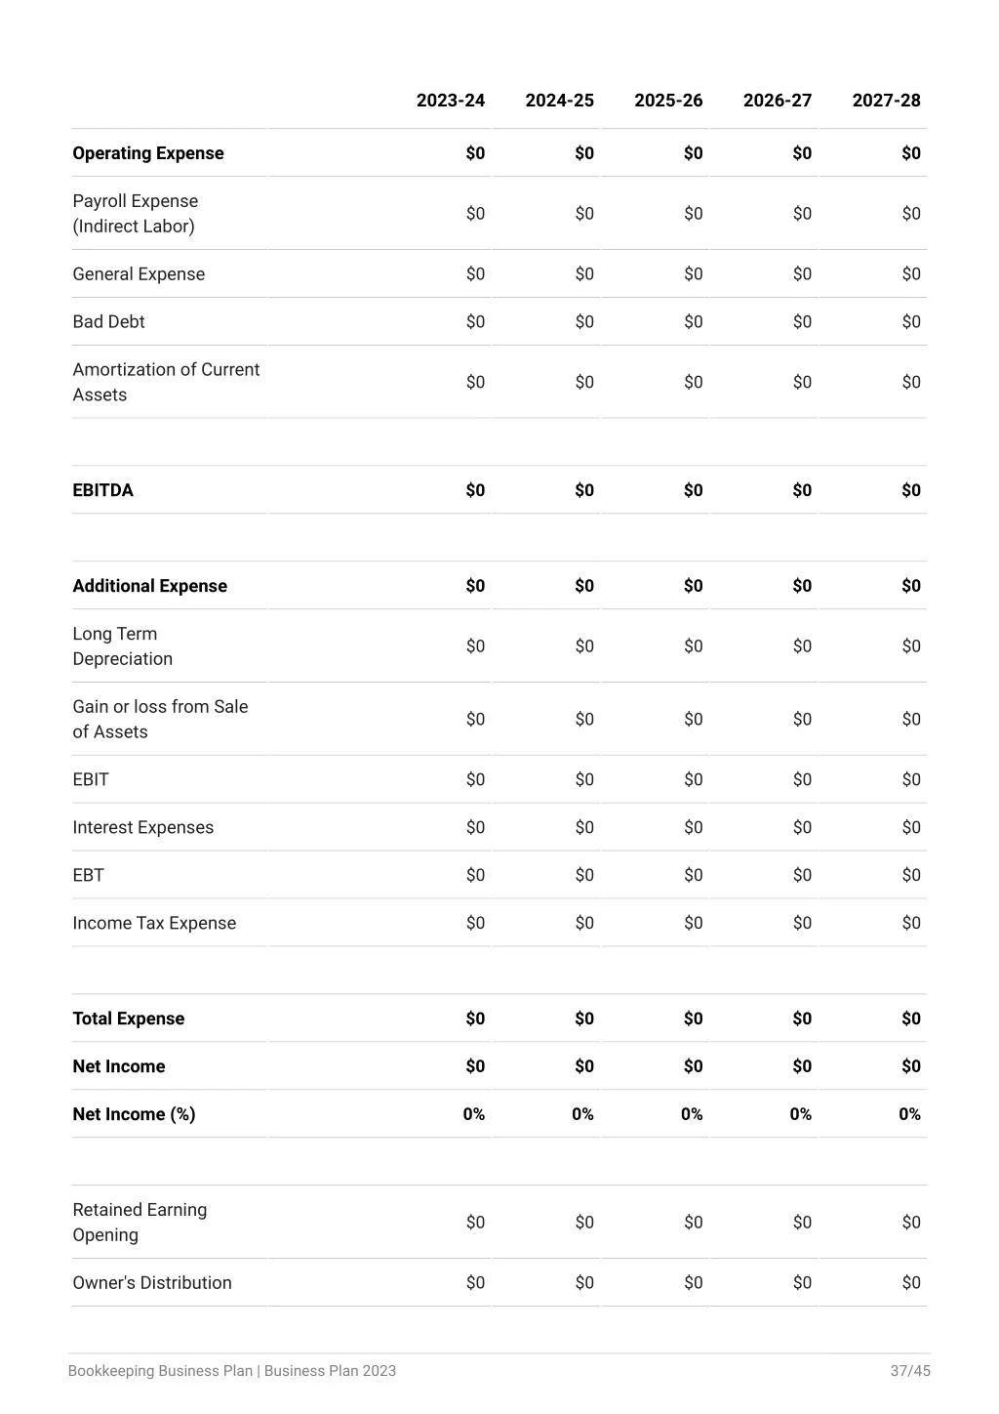The width and height of the screenshot is (999, 1414).
Task: Select Payroll Expense (Indirect Labor) label
Action: pos(136,214)
